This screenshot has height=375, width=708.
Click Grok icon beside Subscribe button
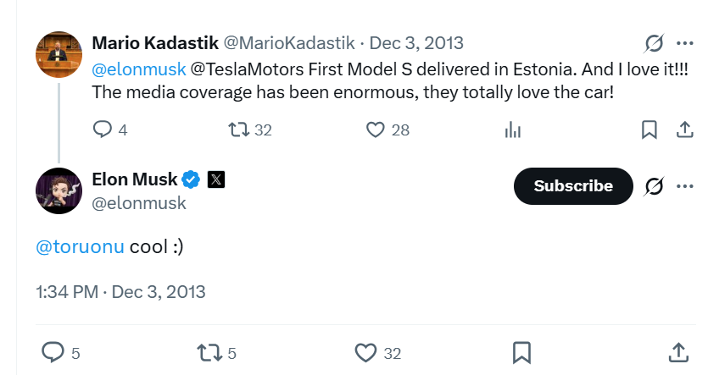point(654,186)
